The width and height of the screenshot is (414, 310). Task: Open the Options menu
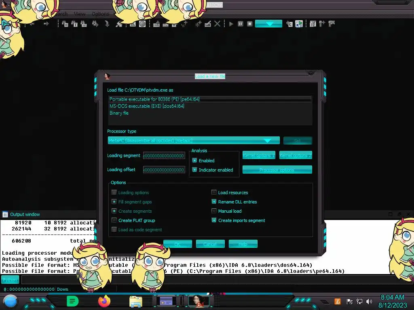tap(100, 14)
